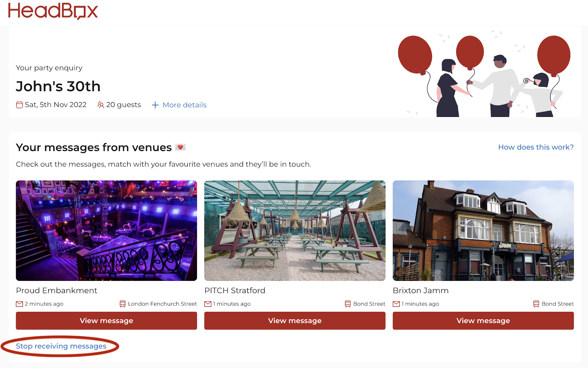View message from PITCH Stratford
The image size is (588, 368).
tap(295, 321)
